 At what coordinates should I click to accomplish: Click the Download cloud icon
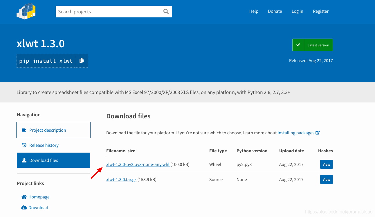(x=24, y=207)
